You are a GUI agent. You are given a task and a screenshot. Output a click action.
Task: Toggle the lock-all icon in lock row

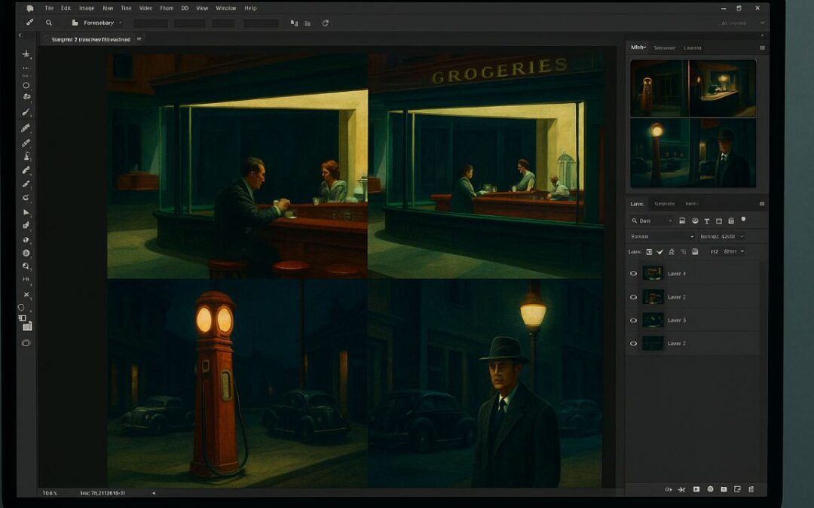tap(695, 252)
